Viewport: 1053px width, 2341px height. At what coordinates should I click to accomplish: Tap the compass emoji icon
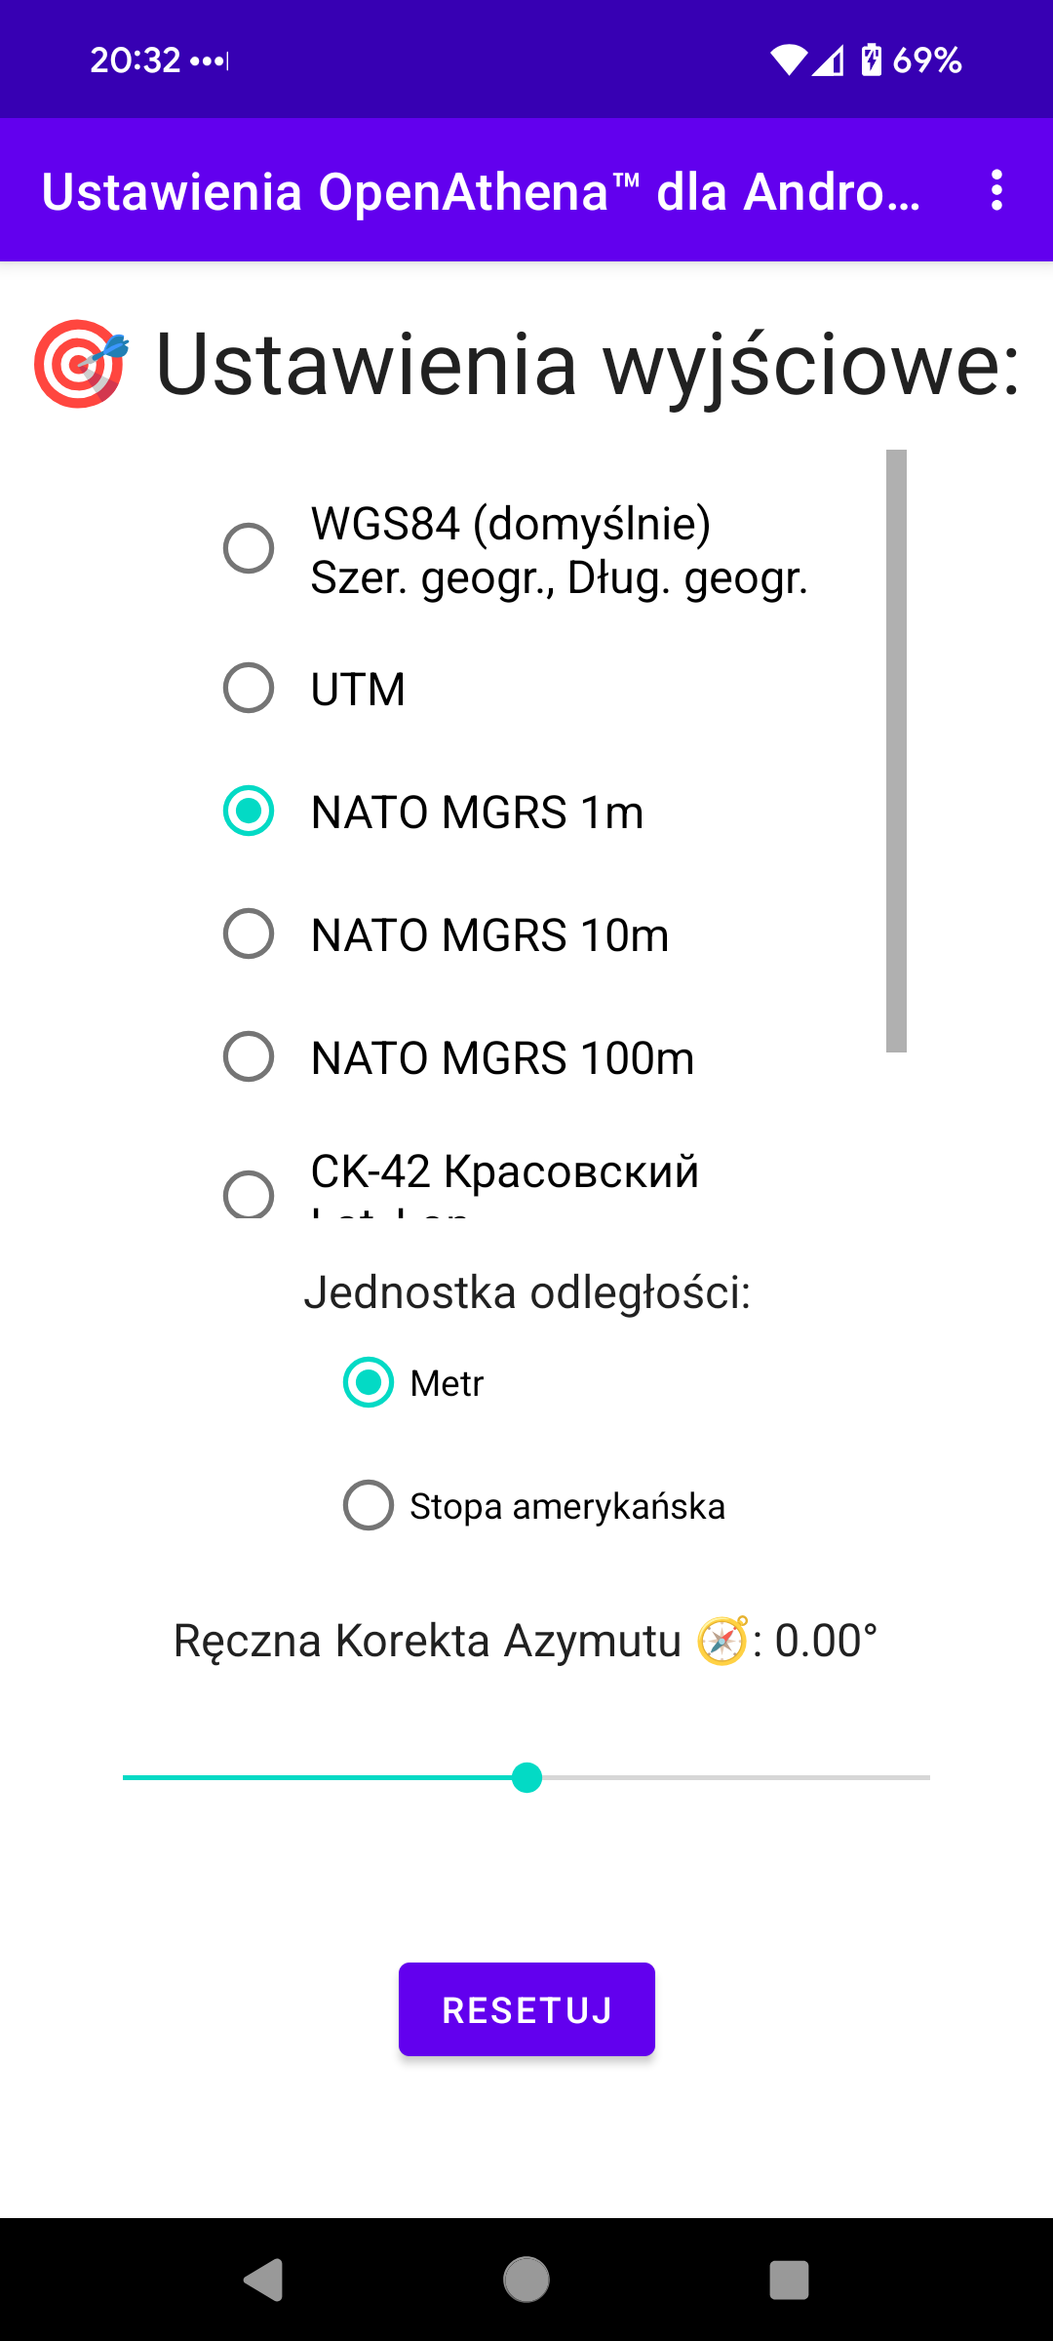coord(722,1641)
